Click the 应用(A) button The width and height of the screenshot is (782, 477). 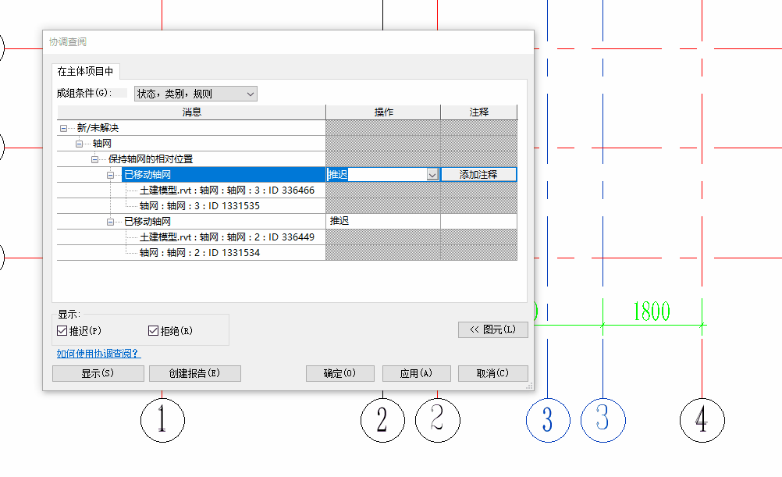tap(417, 373)
